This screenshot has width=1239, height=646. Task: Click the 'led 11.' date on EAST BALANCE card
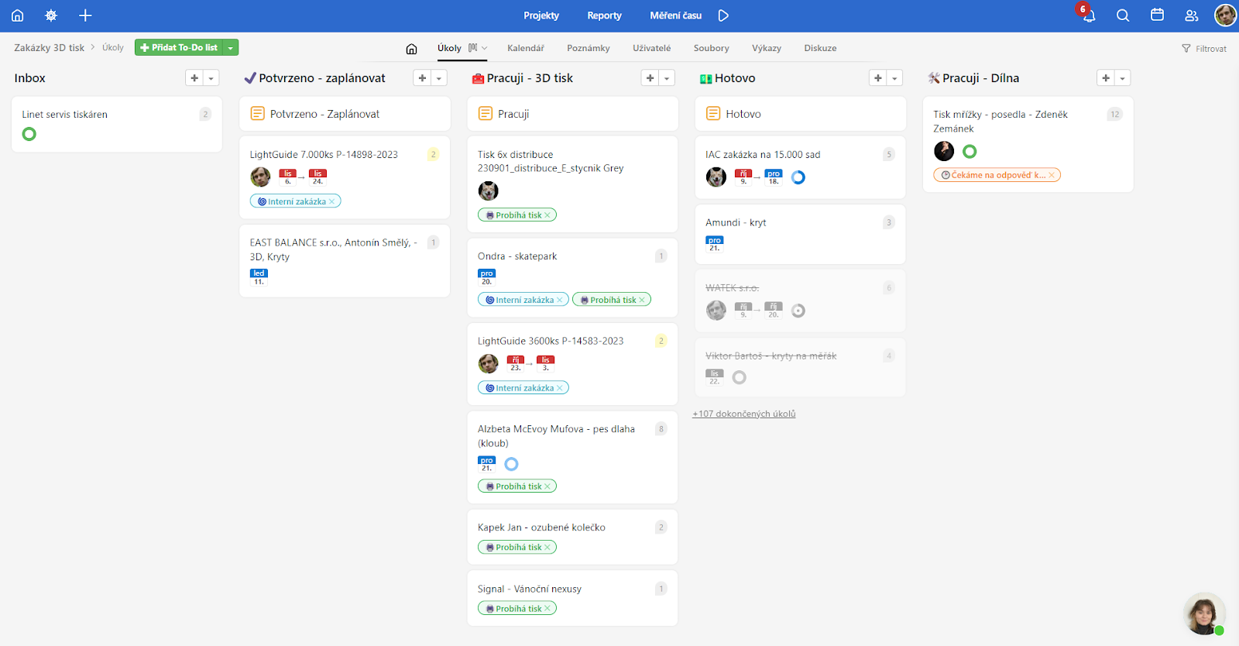click(x=259, y=277)
